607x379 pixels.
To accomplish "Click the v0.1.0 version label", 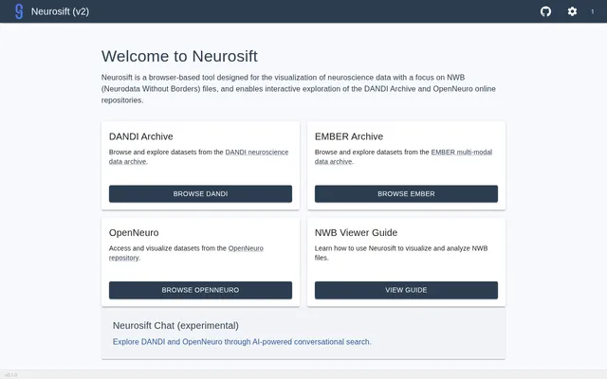I will point(10,375).
